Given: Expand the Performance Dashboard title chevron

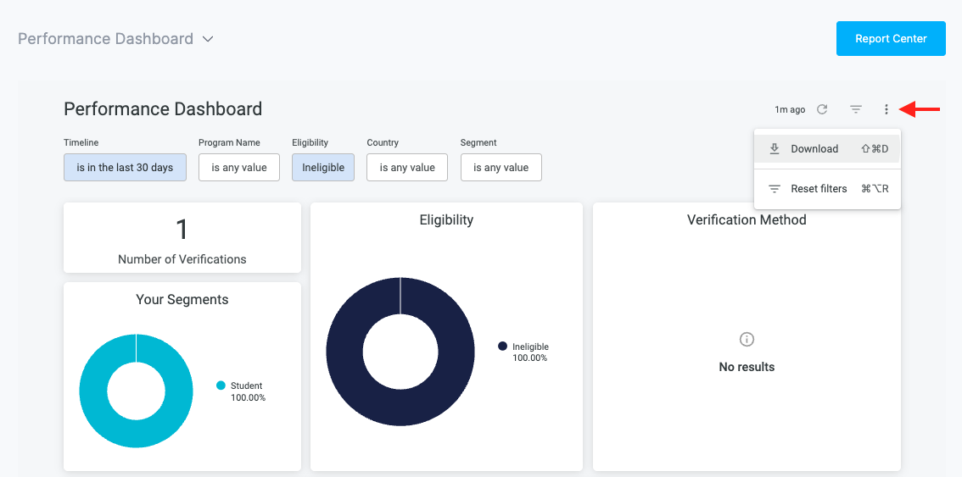Looking at the screenshot, I should tap(208, 39).
